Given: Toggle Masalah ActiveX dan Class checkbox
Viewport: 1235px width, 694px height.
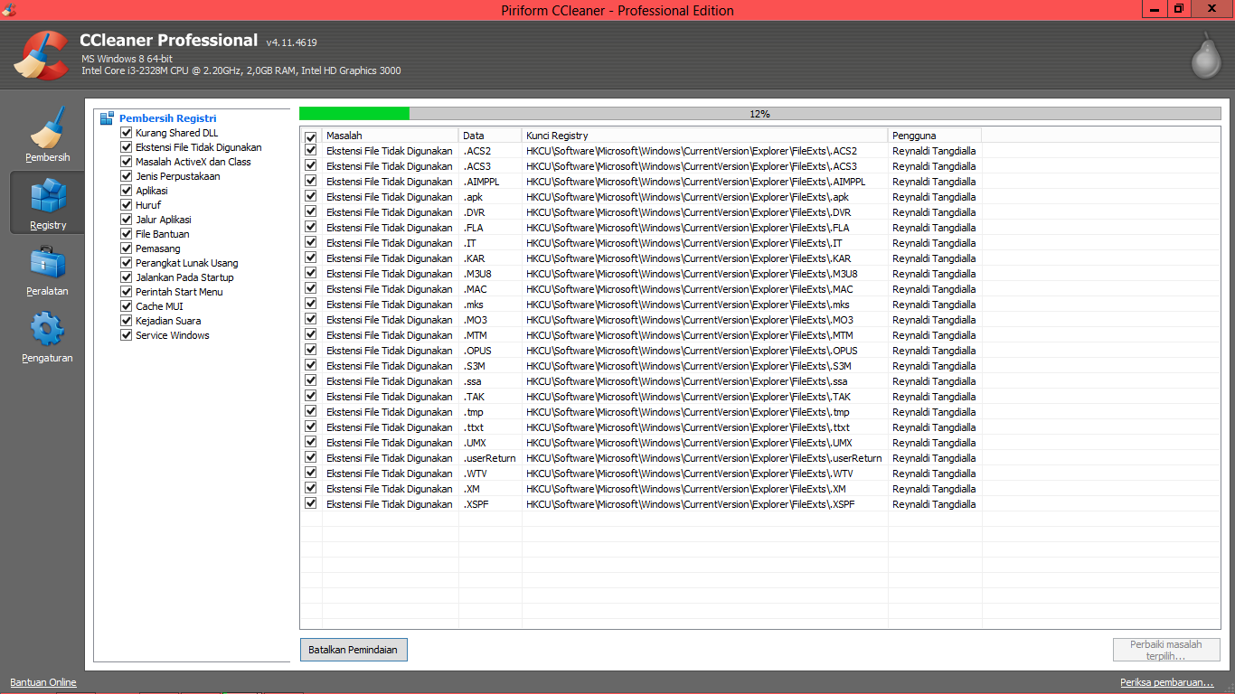Looking at the screenshot, I should (127, 162).
